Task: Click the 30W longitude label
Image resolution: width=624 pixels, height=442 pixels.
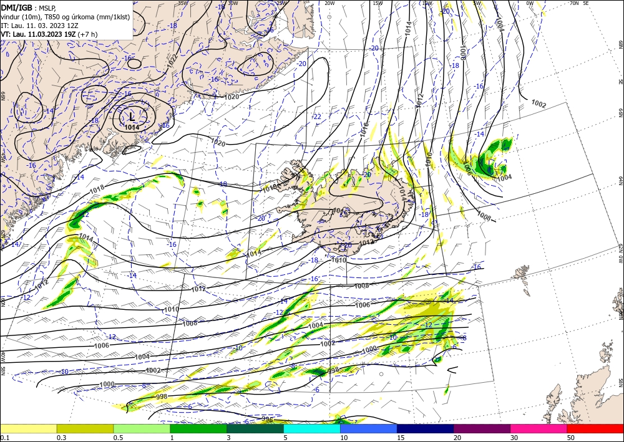Action: 233,3
